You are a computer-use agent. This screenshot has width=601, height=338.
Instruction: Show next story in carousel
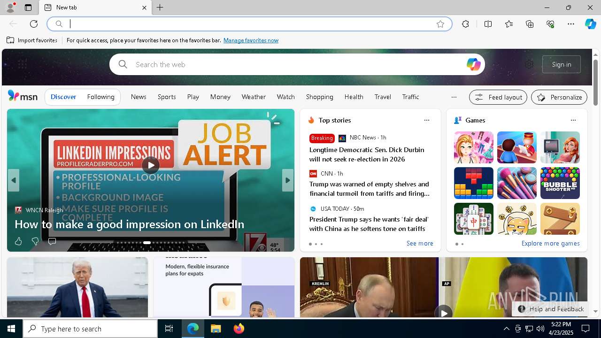[288, 180]
